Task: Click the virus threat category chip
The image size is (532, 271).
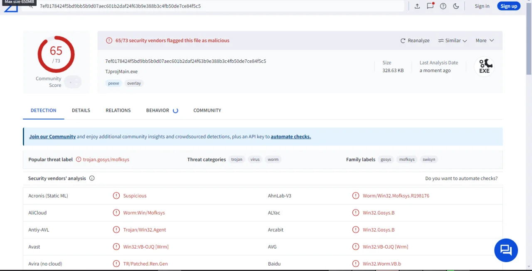Action: coord(255,160)
